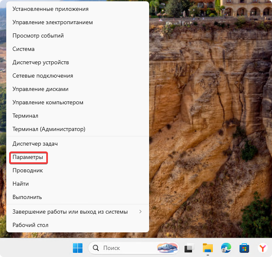
Task: Click the search highlight image in the search box
Action: pos(167,248)
